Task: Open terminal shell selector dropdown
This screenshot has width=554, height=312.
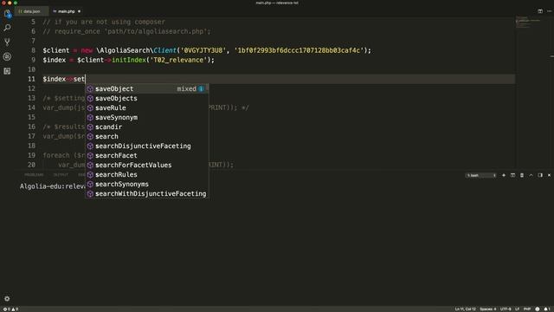Action: [x=481, y=175]
